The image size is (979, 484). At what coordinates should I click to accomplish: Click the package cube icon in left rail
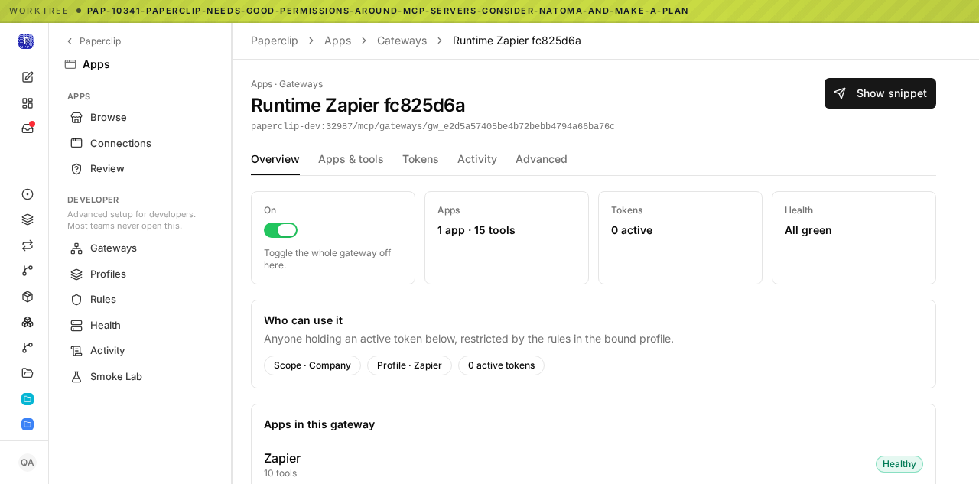click(28, 297)
